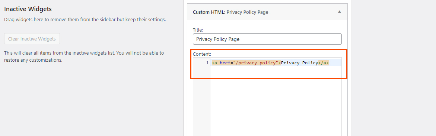Viewport: 436px width, 136px height.
Task: Click the Clear Inactive Widgets button
Action: pyautogui.click(x=32, y=39)
